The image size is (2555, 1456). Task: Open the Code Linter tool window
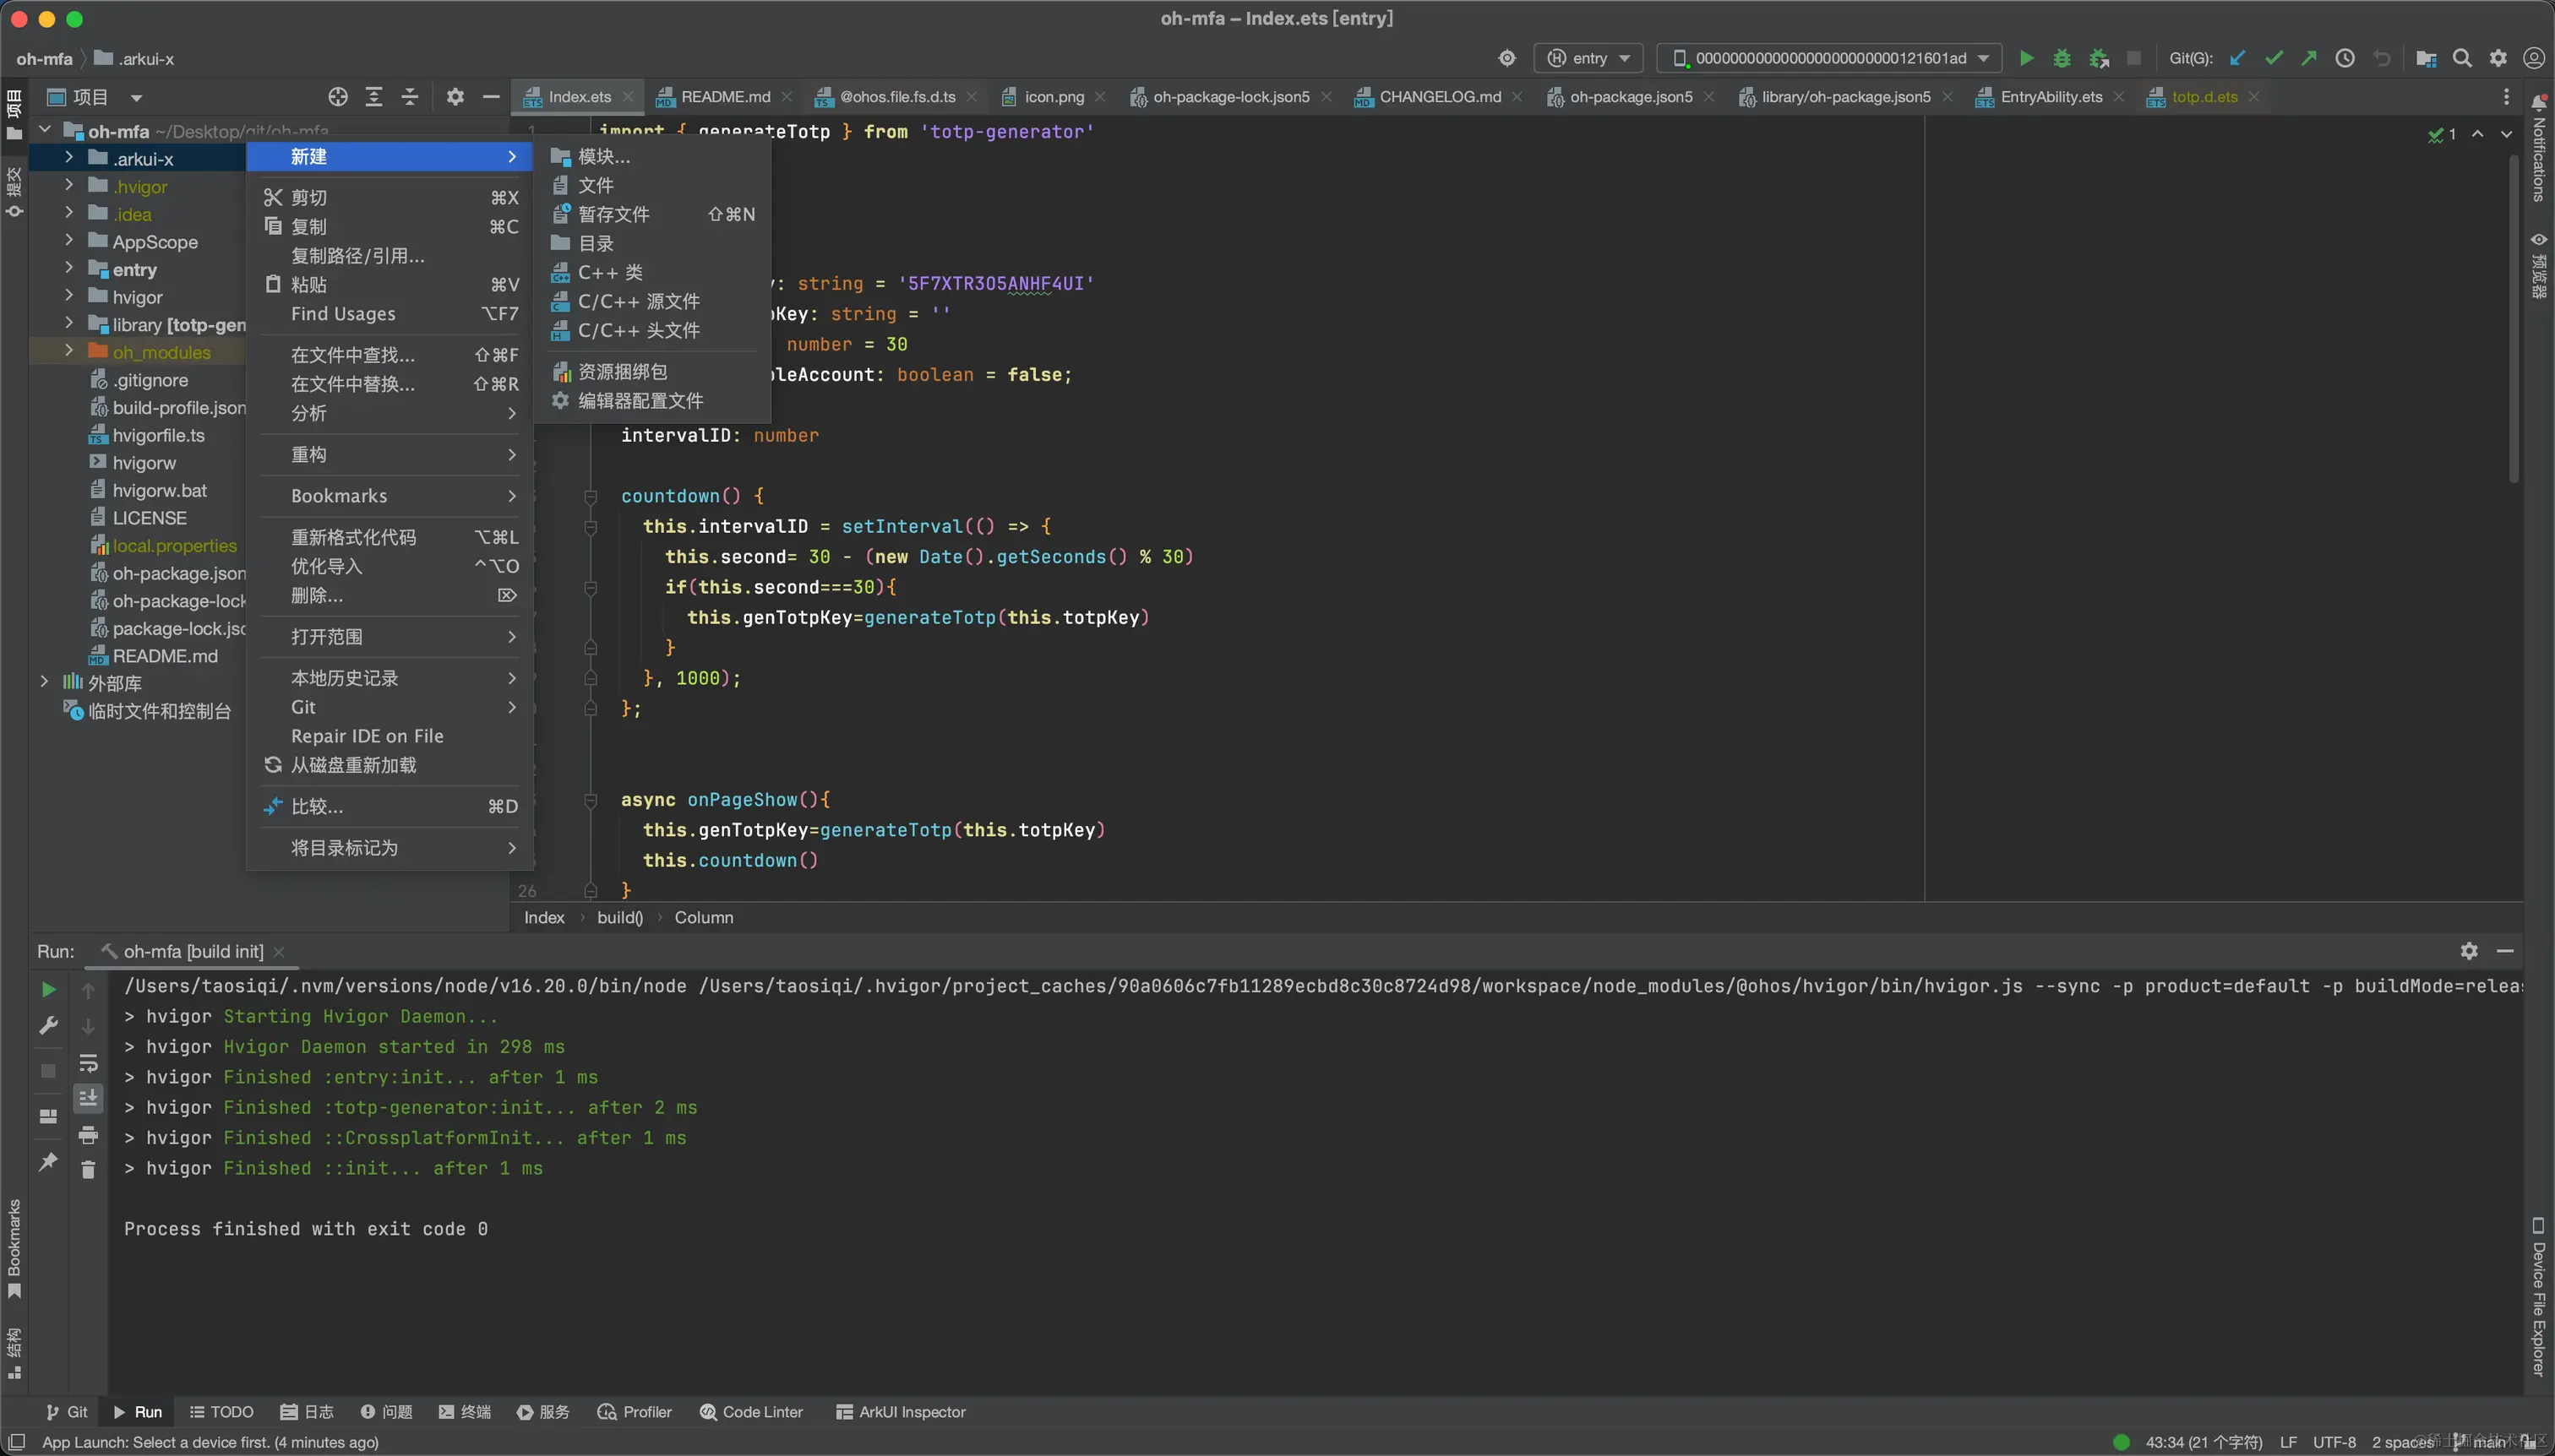click(751, 1412)
